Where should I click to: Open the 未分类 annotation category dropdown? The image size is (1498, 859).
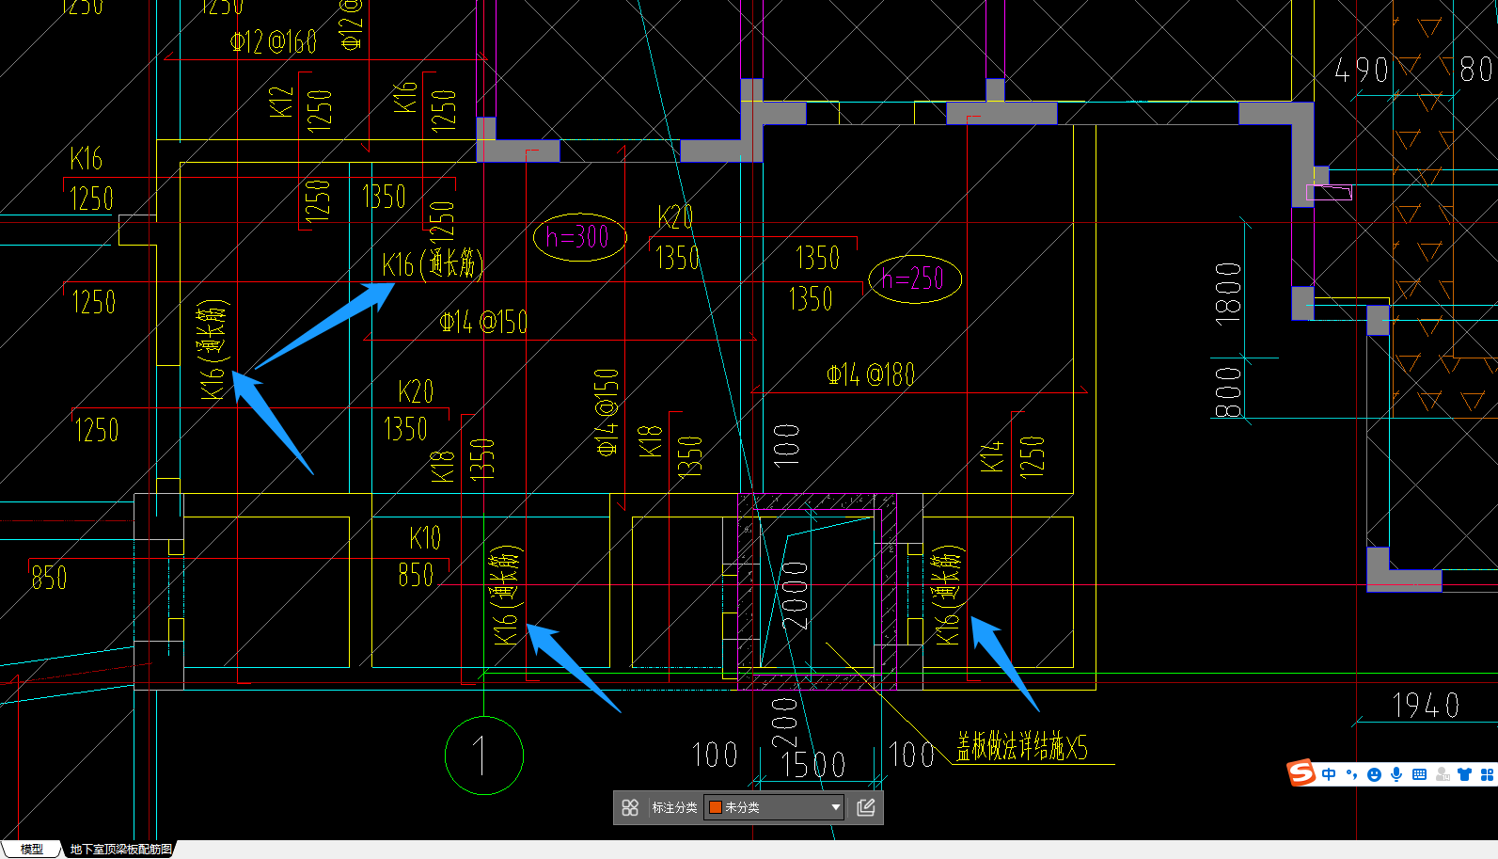(x=774, y=807)
